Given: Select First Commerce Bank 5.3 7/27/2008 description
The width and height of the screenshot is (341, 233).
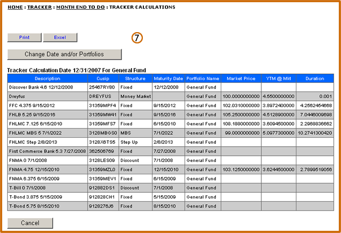Looking at the screenshot, I should pyautogui.click(x=47, y=151).
